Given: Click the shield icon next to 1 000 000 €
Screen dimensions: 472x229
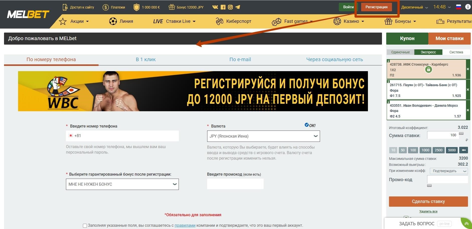Looking at the screenshot, I should click(x=136, y=7).
